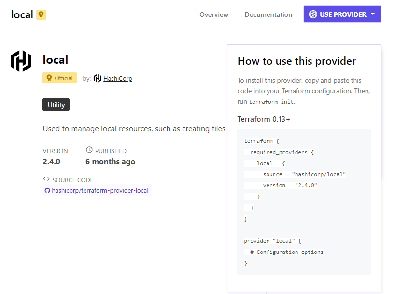Click the inline "terraform init" code text
The width and height of the screenshot is (395, 294).
pos(271,102)
